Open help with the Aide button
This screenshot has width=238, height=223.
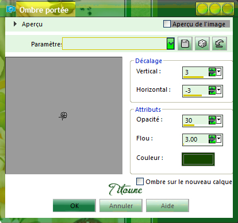tap(167, 206)
